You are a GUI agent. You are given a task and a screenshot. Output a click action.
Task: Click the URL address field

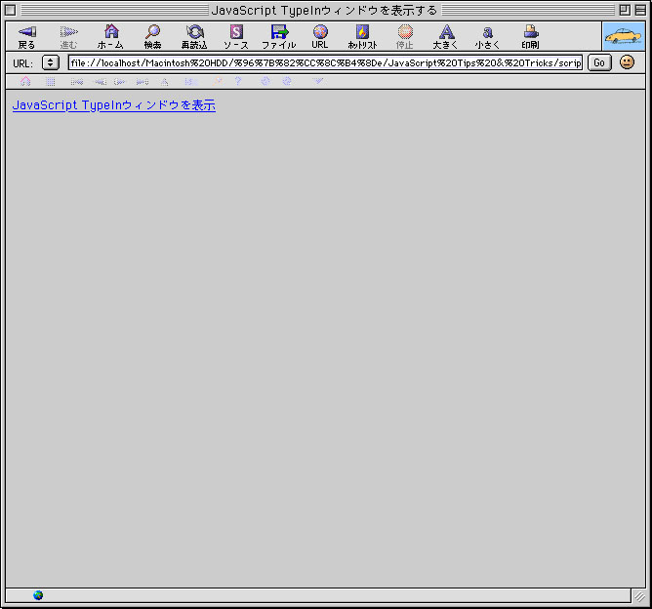[x=326, y=63]
